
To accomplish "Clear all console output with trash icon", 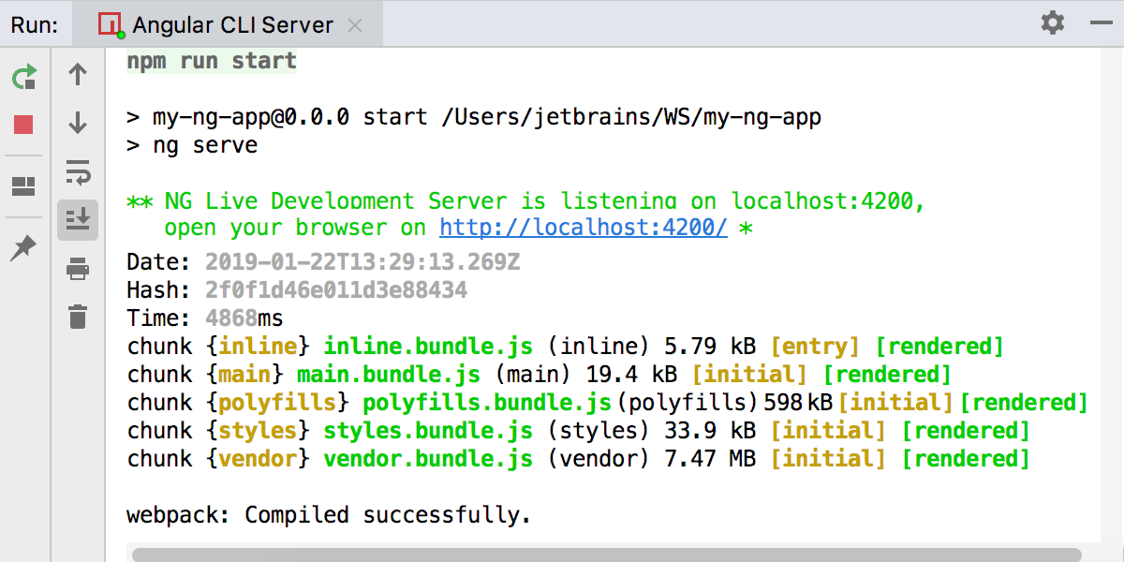I will (x=78, y=317).
